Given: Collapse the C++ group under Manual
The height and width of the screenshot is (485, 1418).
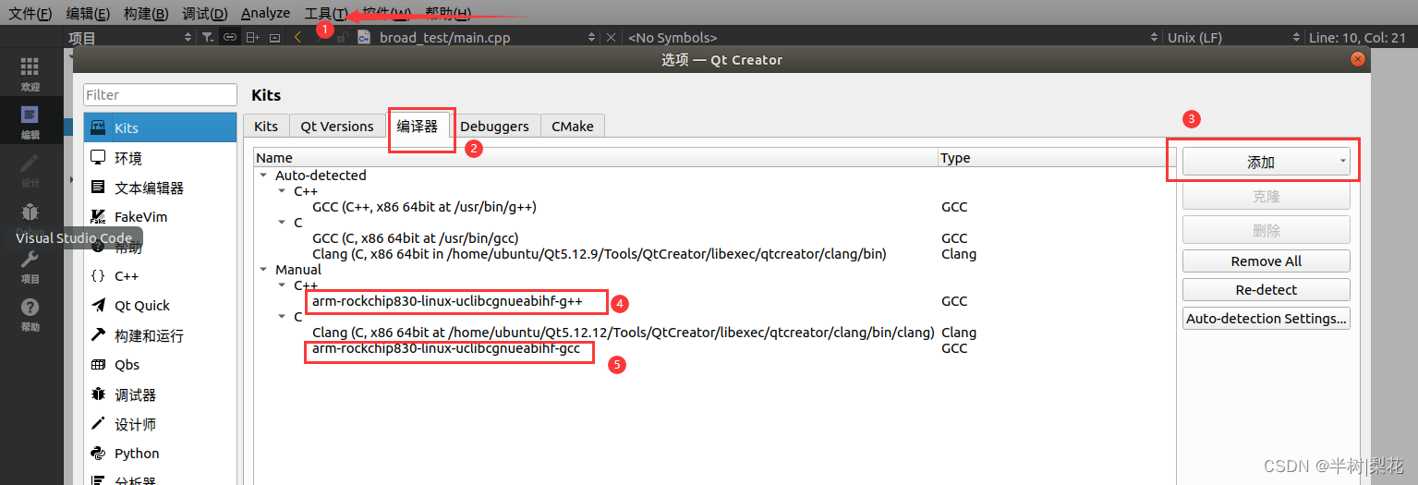Looking at the screenshot, I should [283, 285].
